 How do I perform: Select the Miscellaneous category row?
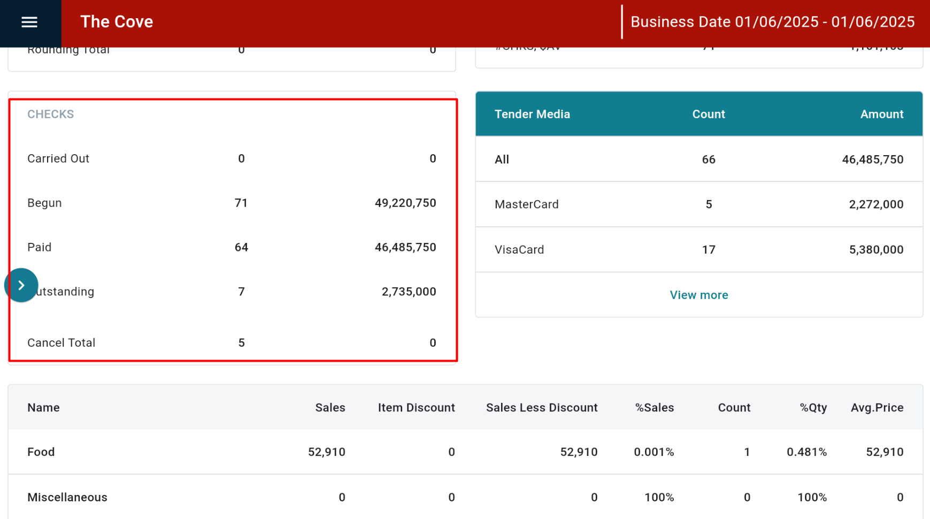(465, 497)
